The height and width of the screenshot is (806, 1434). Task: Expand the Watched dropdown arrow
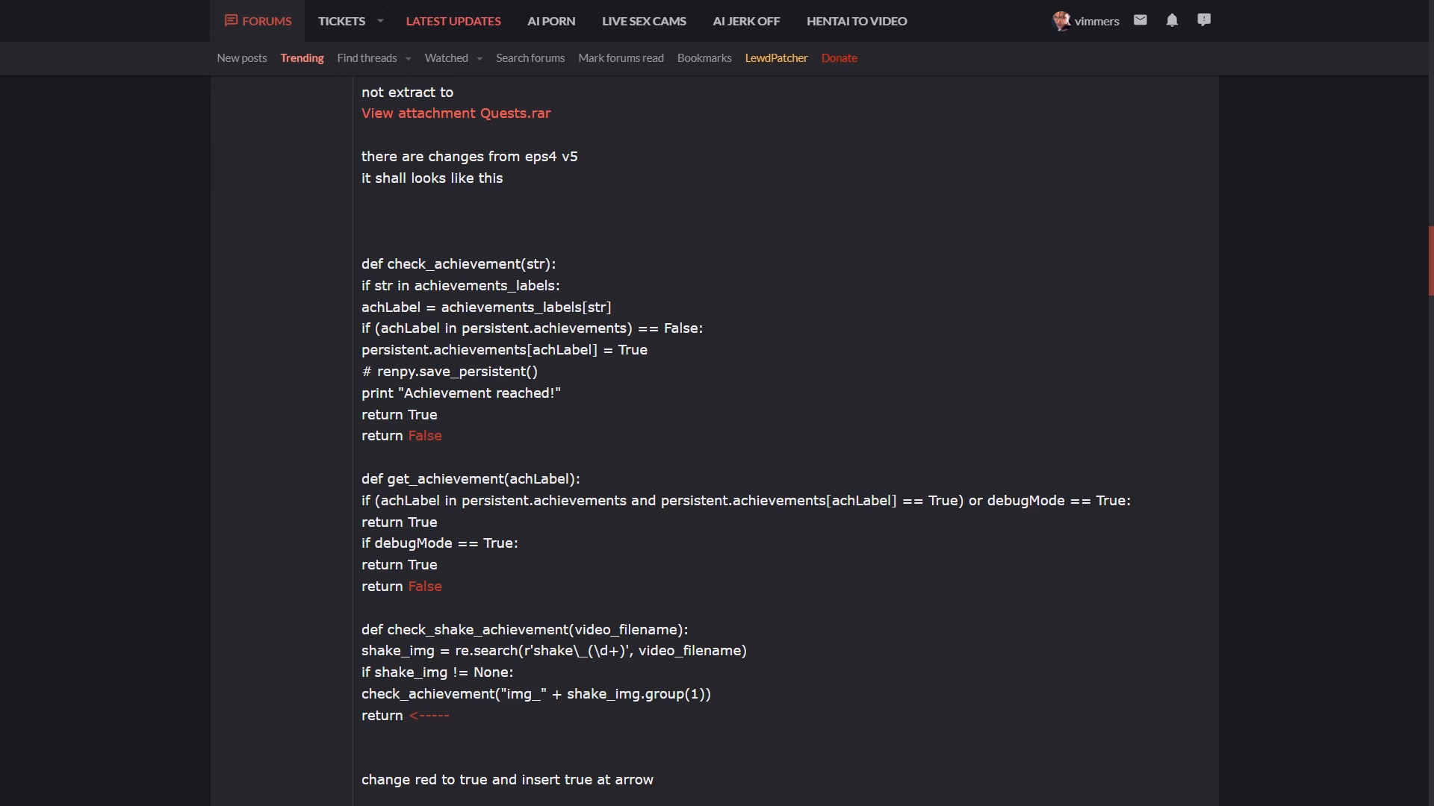click(479, 58)
